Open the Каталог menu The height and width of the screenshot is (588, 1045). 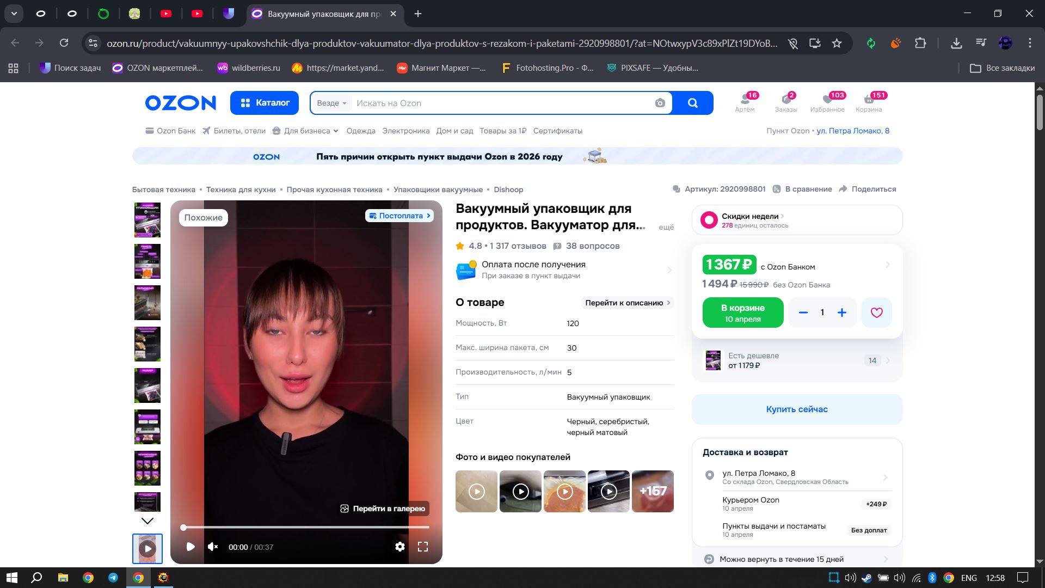[x=265, y=103]
